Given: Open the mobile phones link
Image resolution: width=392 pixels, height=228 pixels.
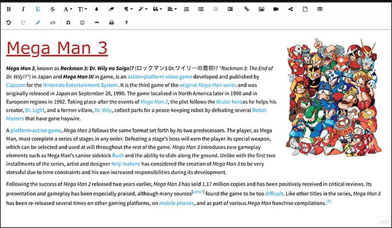Looking at the screenshot, I should pyautogui.click(x=177, y=203).
